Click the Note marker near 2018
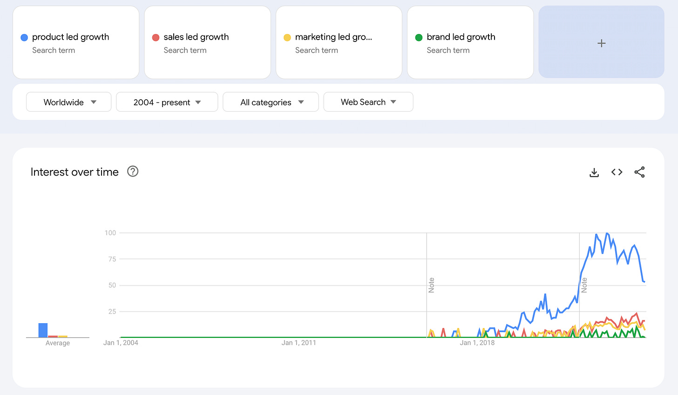The image size is (678, 395). pos(431,285)
